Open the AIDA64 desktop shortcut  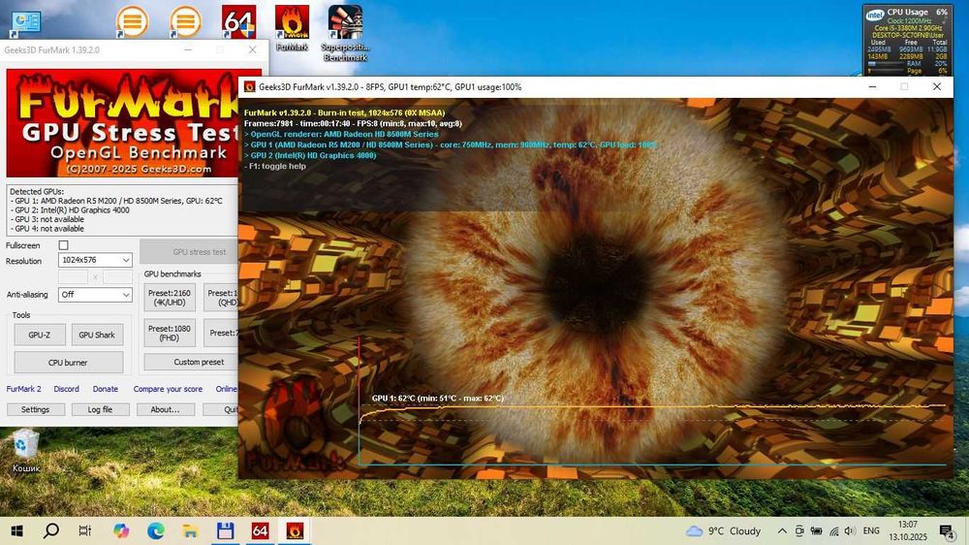tap(238, 22)
